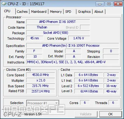Click the OK button
Screen dimensions: 124x119
click(x=111, y=114)
